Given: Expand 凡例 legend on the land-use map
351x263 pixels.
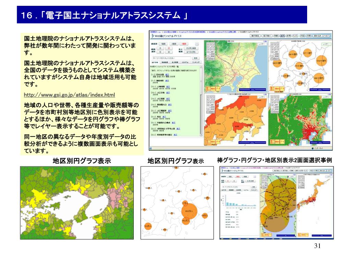Looking at the screenshot, I should click(x=329, y=95).
